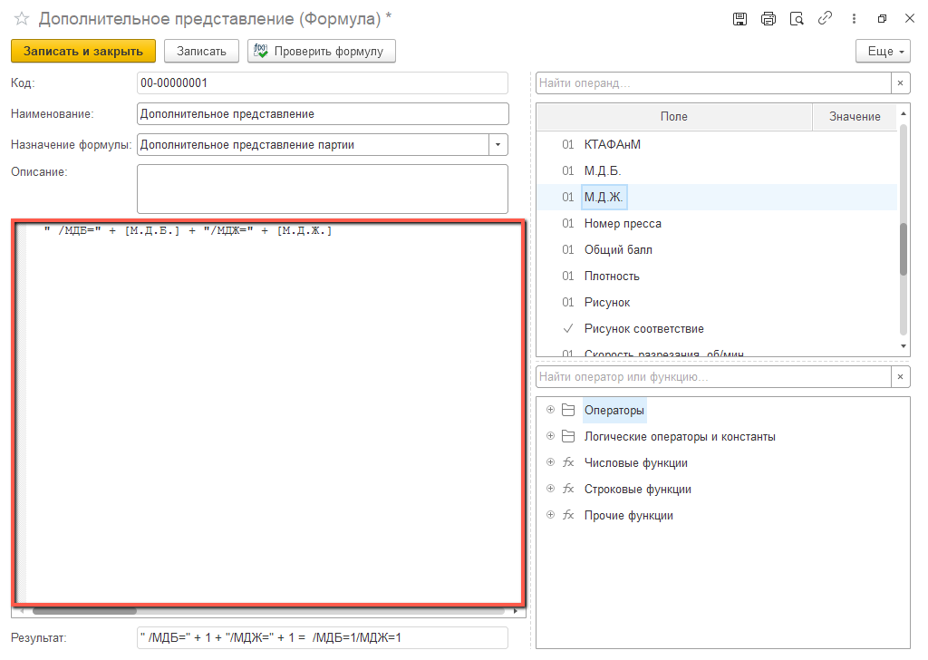Click the printer icon
This screenshot has width=928, height=660.
768,19
